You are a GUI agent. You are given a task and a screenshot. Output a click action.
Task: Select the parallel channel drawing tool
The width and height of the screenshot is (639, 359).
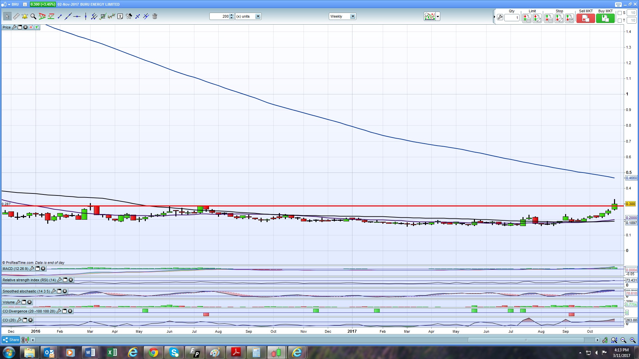click(x=94, y=16)
